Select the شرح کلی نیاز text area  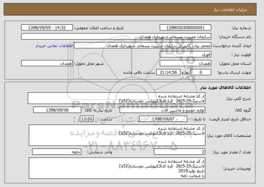(116, 98)
